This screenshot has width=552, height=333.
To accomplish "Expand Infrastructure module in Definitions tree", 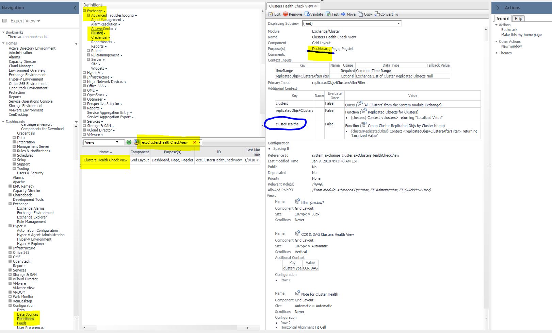I will tap(84, 77).
